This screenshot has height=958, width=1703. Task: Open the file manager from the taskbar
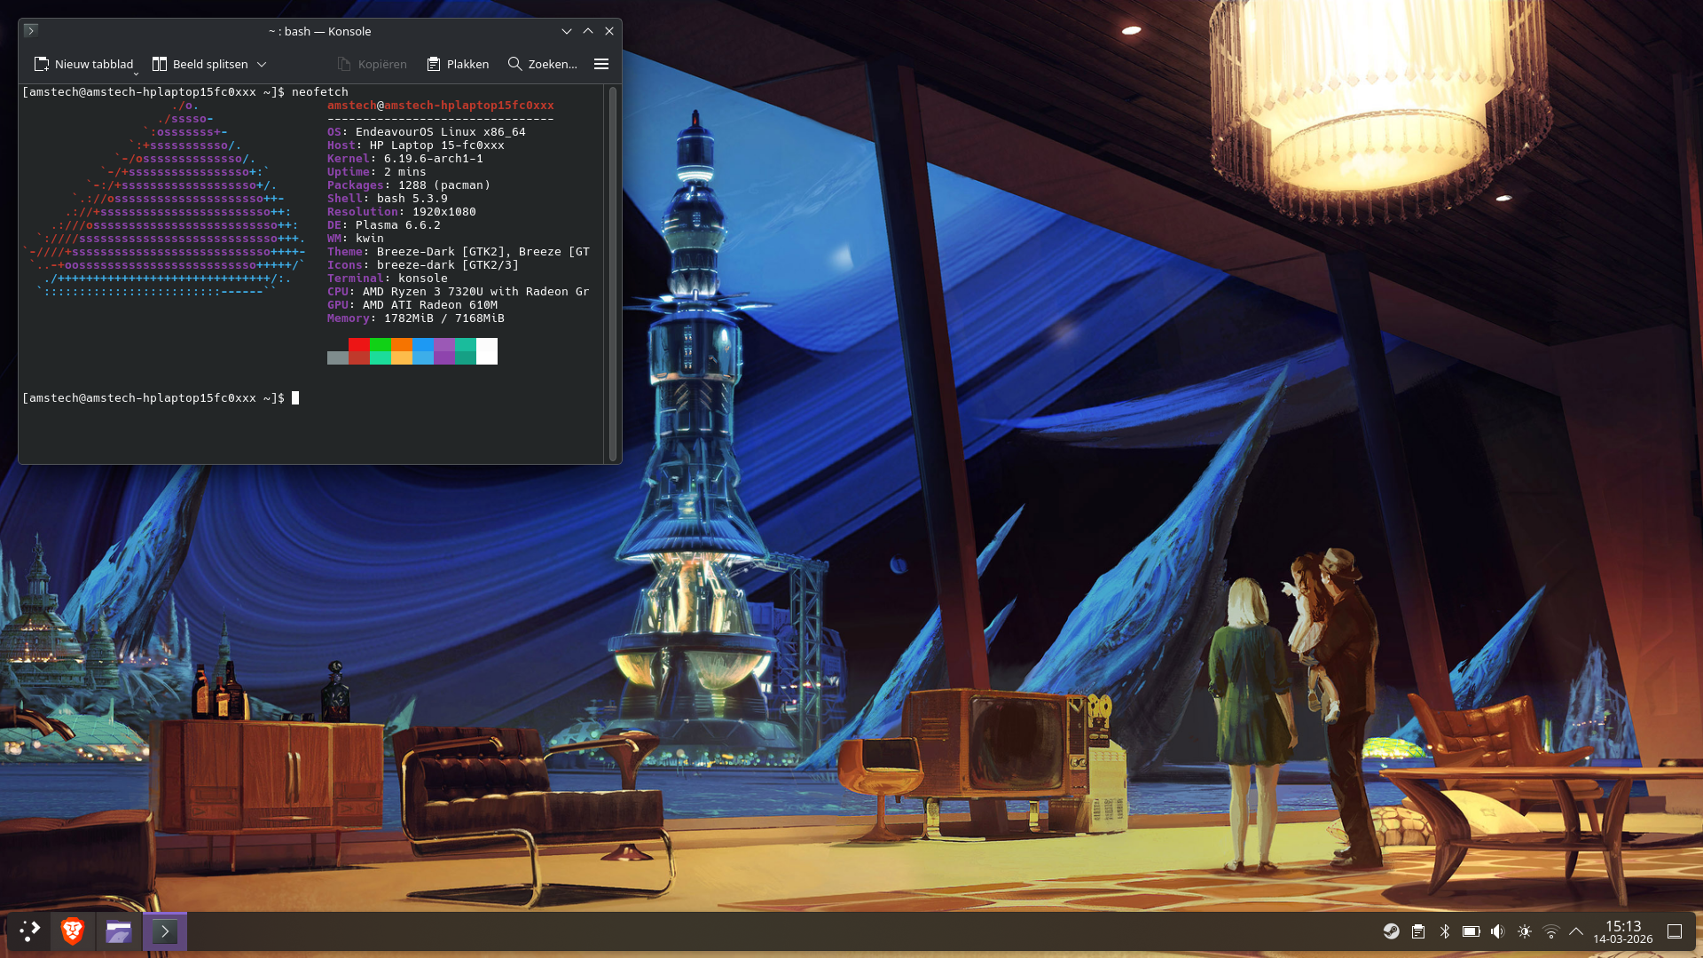[119, 931]
